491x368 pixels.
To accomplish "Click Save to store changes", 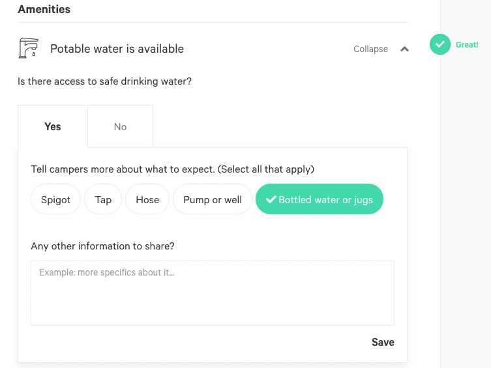I will click(x=383, y=342).
